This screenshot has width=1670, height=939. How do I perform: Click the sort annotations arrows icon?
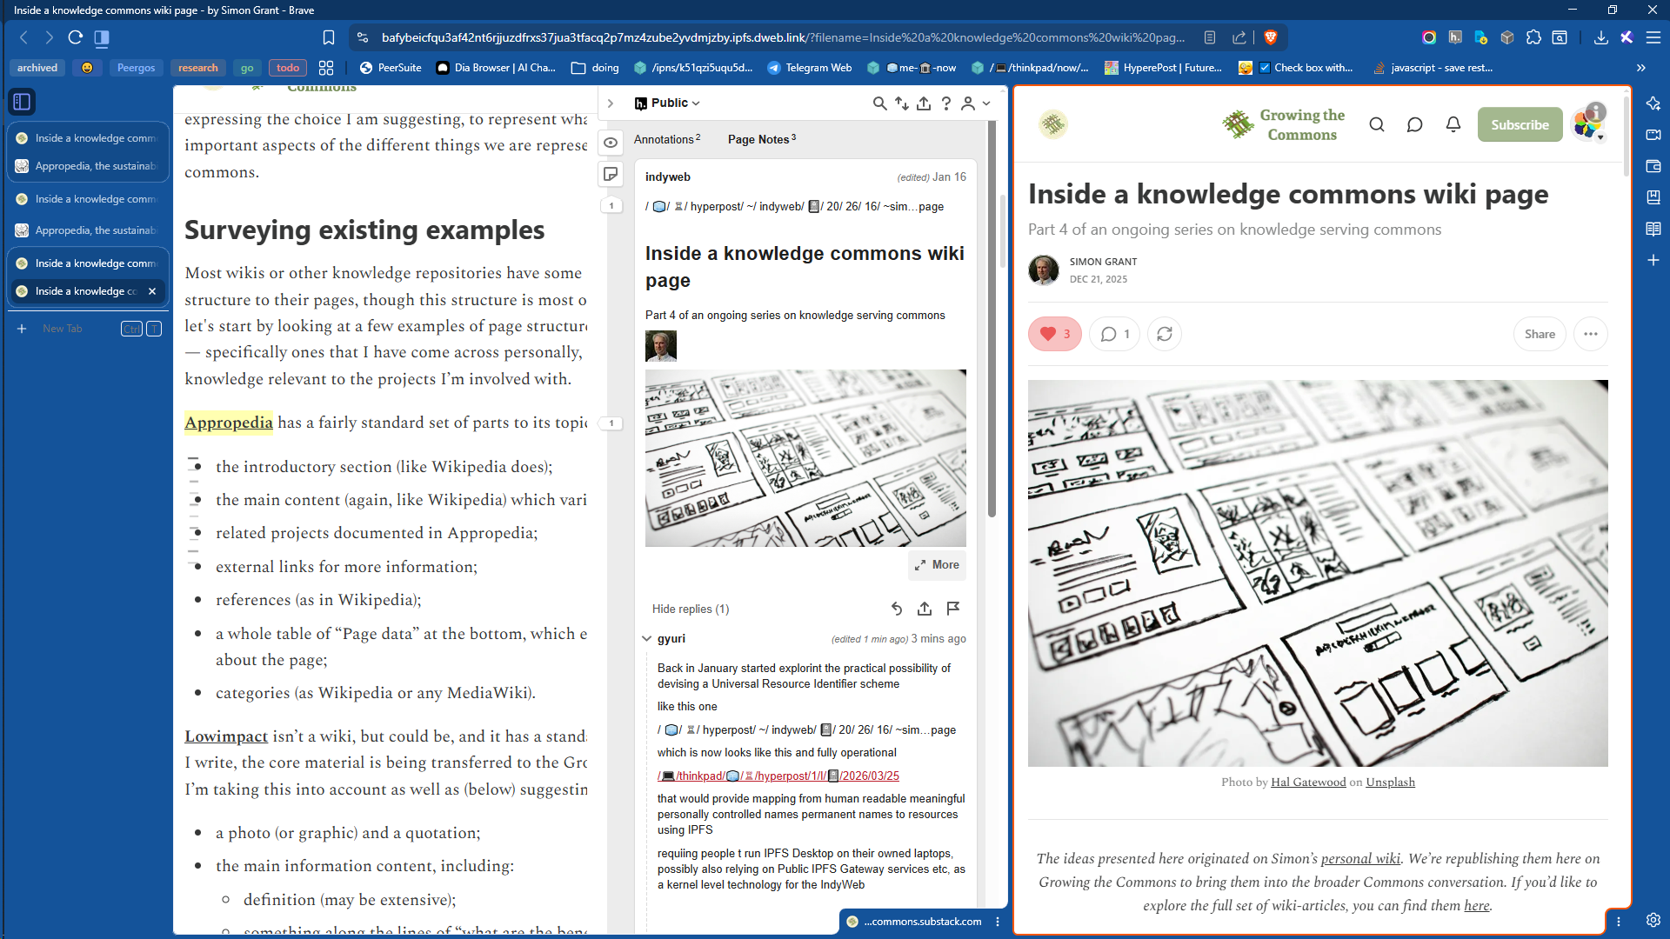click(x=902, y=103)
